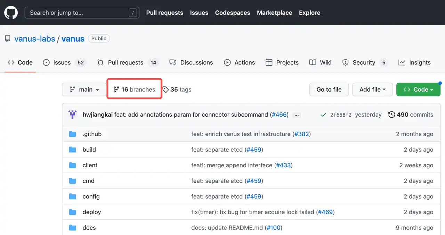This screenshot has width=445, height=235.
Task: Click the docs folder icon
Action: point(72,228)
